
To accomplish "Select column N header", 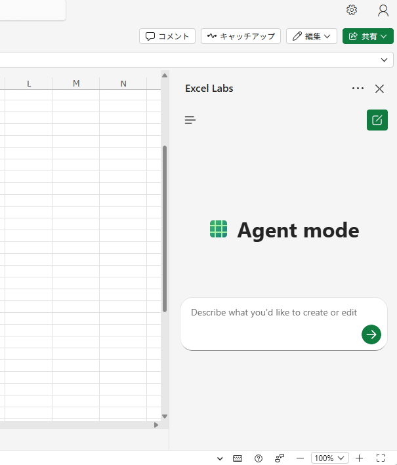I will 123,84.
